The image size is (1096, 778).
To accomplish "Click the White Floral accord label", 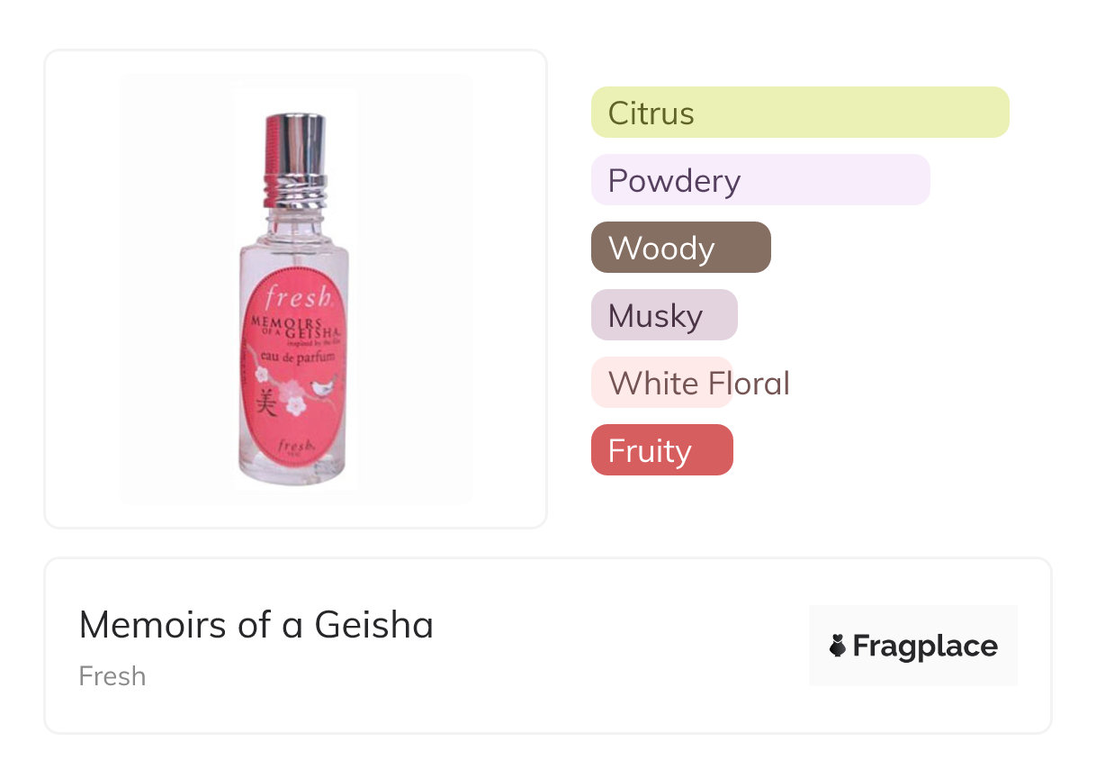I will (x=698, y=383).
